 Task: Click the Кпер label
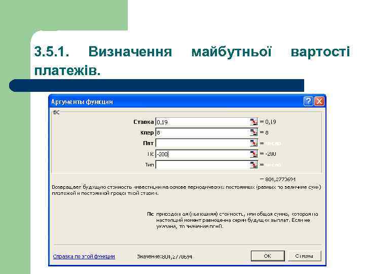(x=147, y=132)
